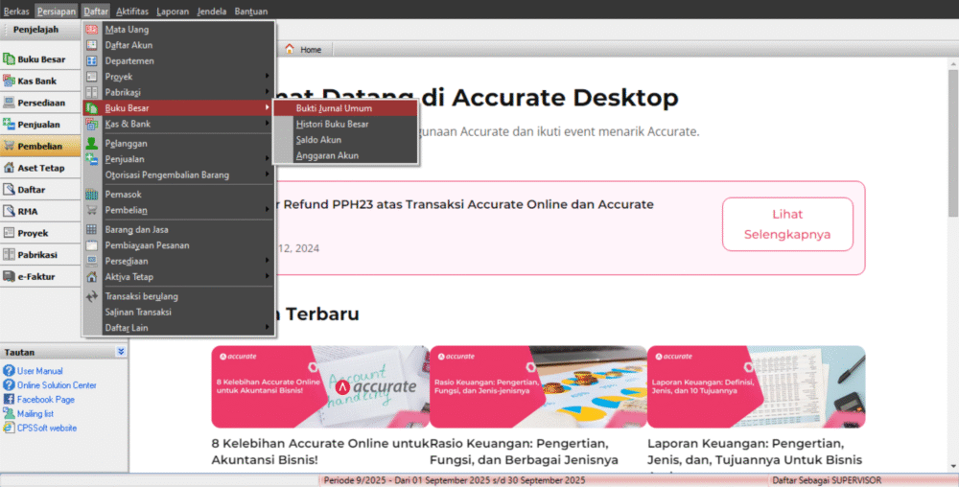The width and height of the screenshot is (959, 487).
Task: Click the Penjualan menu icon
Action: pos(92,159)
